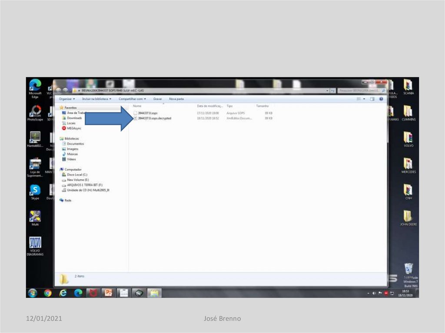This screenshot has width=445, height=333.
Task: Select Rede in navigation pane
Action: [x=66, y=200]
